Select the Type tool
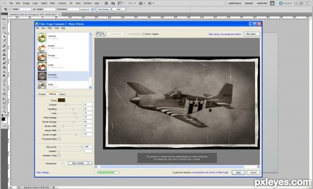The width and height of the screenshot is (313, 189). pos(4,85)
